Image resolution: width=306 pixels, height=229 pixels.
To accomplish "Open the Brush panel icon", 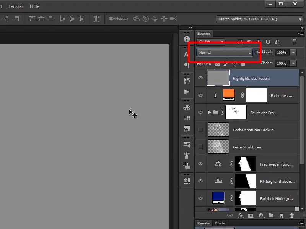I will [x=187, y=155].
